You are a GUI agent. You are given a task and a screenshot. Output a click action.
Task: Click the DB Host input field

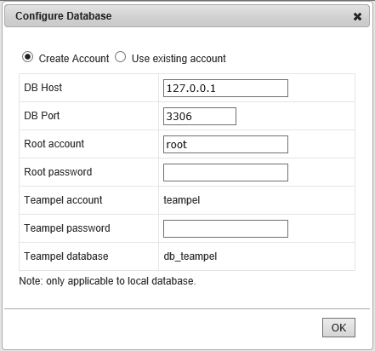225,88
